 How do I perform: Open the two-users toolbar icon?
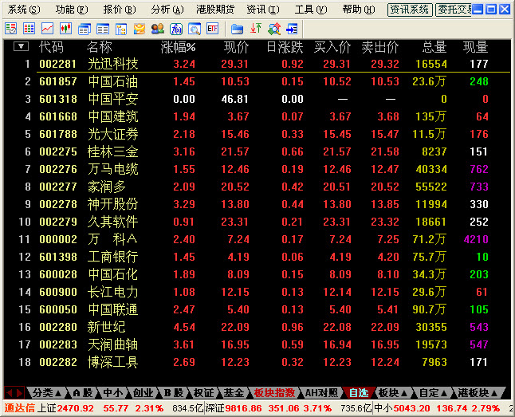pyautogui.click(x=158, y=29)
